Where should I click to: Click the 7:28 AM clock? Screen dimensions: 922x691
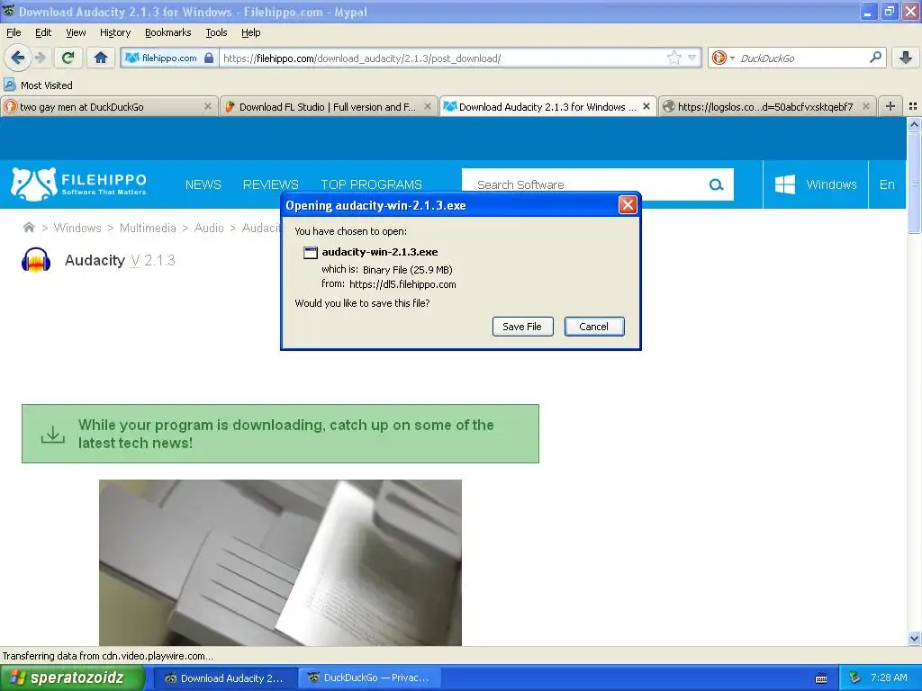pyautogui.click(x=889, y=678)
